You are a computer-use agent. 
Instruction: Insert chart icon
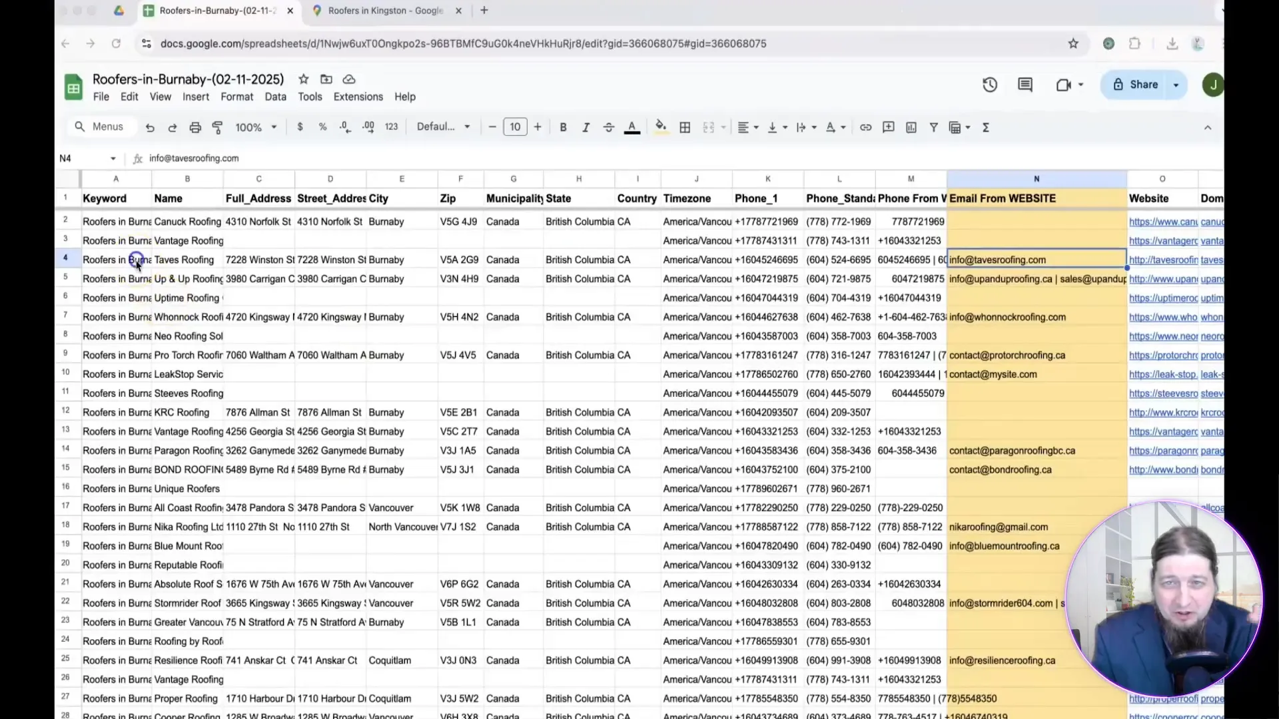click(x=911, y=127)
